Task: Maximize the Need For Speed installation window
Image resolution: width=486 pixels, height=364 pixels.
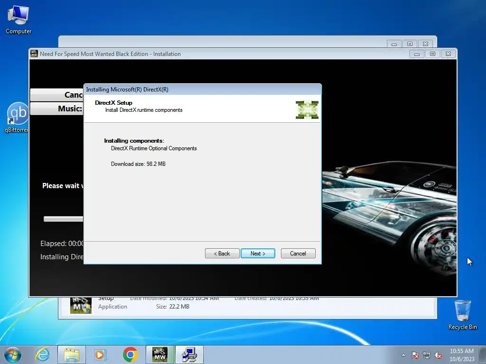Action: tap(432, 54)
